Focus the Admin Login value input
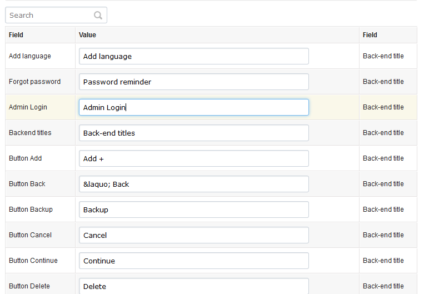Viewport: 424px width, 294px height. (x=193, y=107)
